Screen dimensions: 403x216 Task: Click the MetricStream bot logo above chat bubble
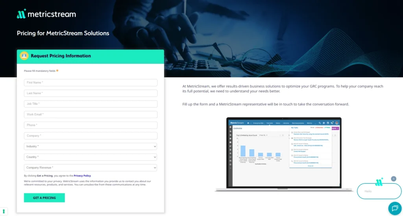[379, 181]
